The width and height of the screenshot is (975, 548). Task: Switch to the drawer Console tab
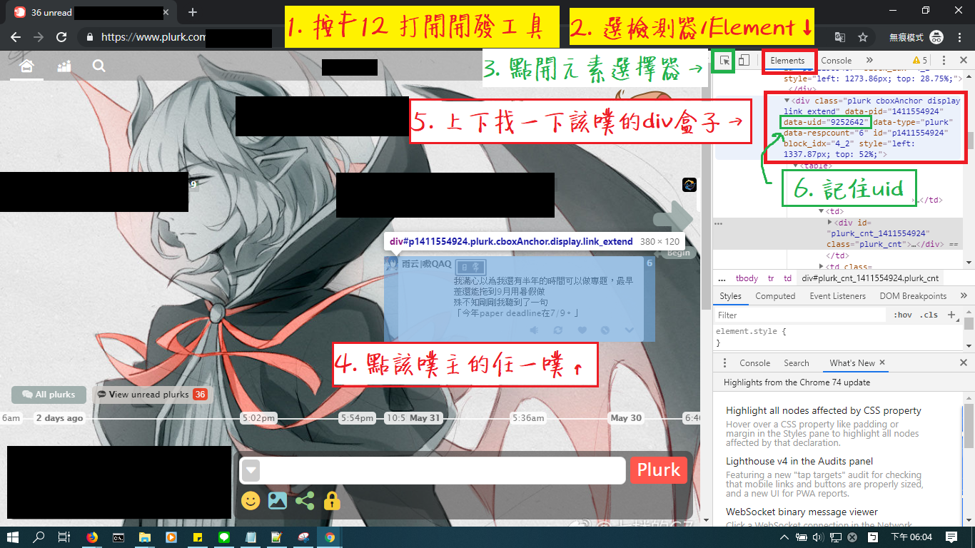[754, 363]
